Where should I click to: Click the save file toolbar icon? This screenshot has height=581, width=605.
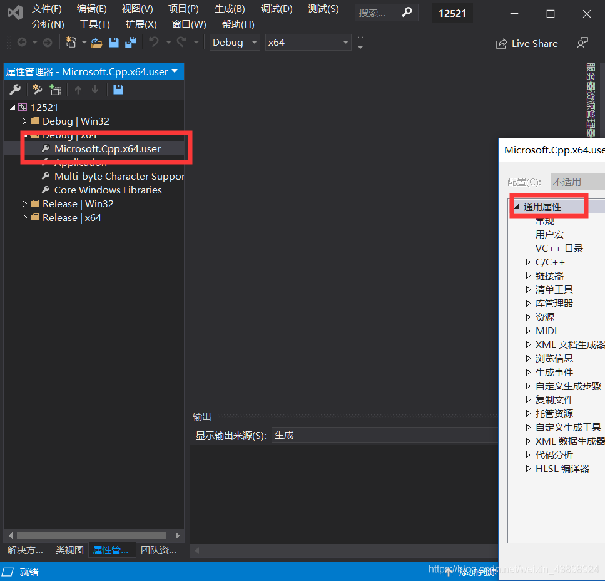pos(114,42)
